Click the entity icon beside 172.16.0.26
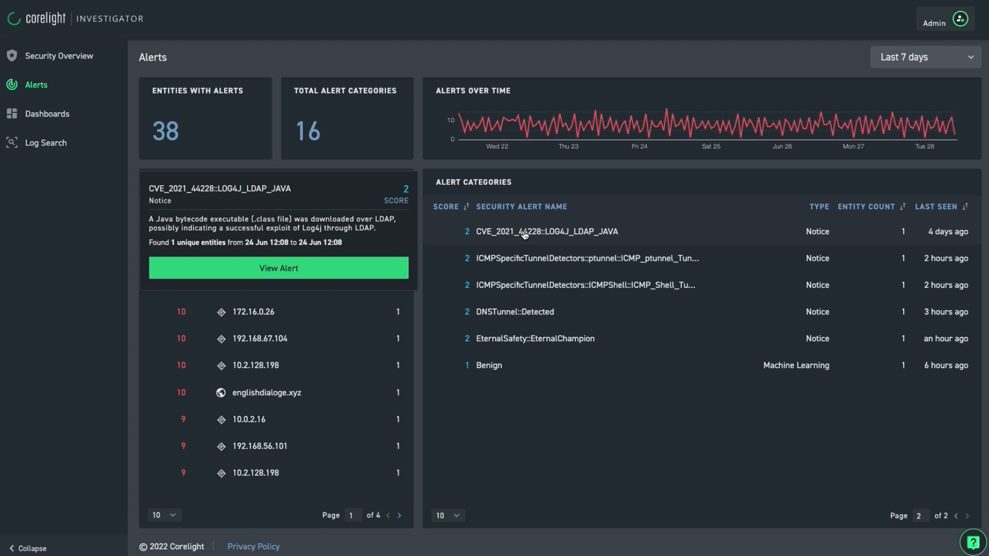989x556 pixels. [221, 312]
